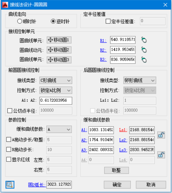Expand the 卵形曲线 接线类型 dropdown
The width and height of the screenshot is (172, 193).
tap(140, 80)
